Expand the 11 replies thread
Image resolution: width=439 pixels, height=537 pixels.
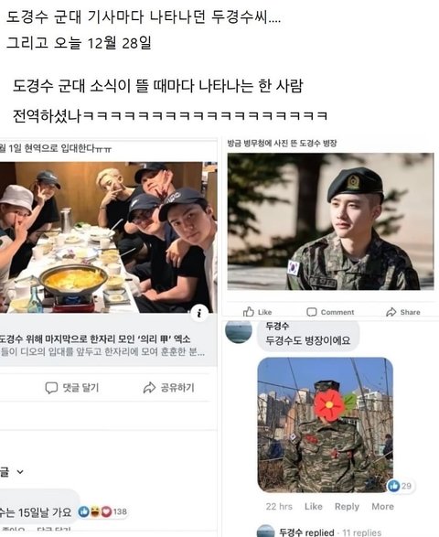pyautogui.click(x=361, y=532)
